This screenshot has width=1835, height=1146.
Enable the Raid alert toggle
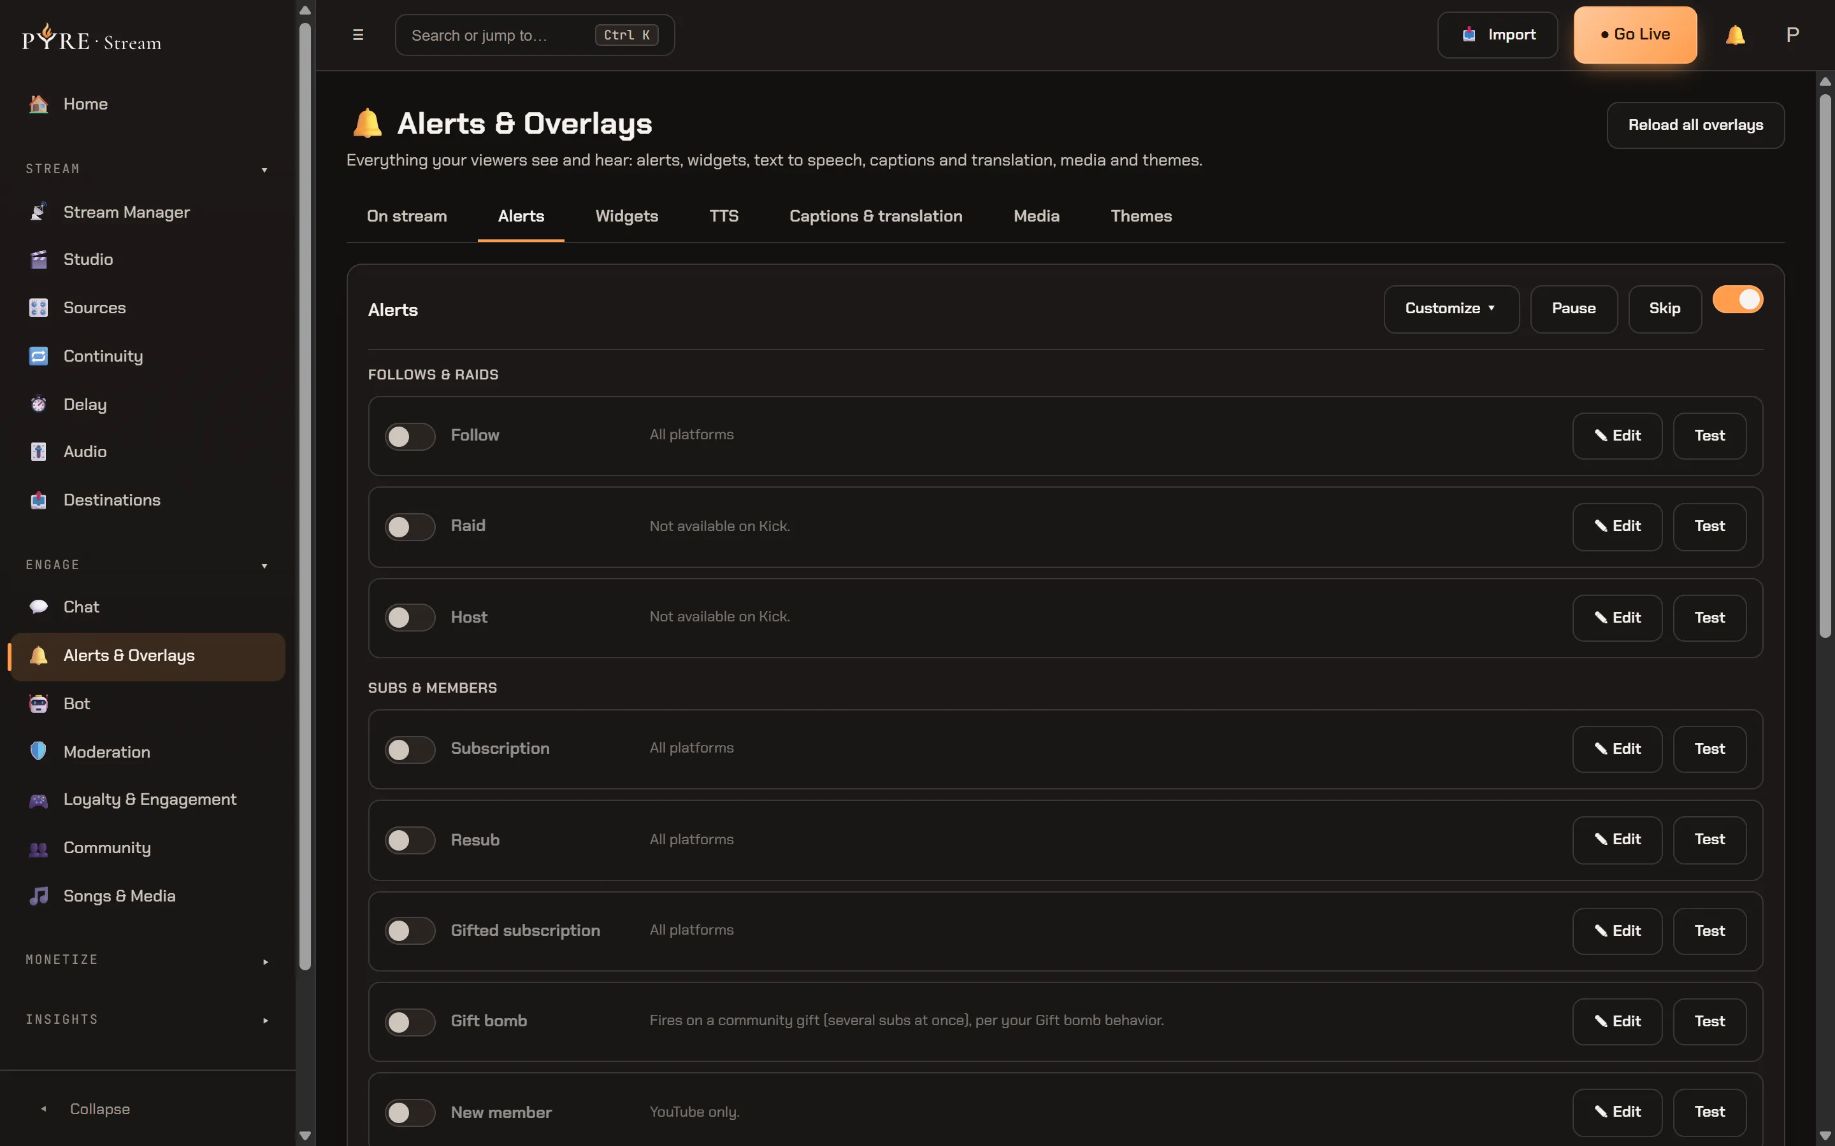tap(410, 527)
